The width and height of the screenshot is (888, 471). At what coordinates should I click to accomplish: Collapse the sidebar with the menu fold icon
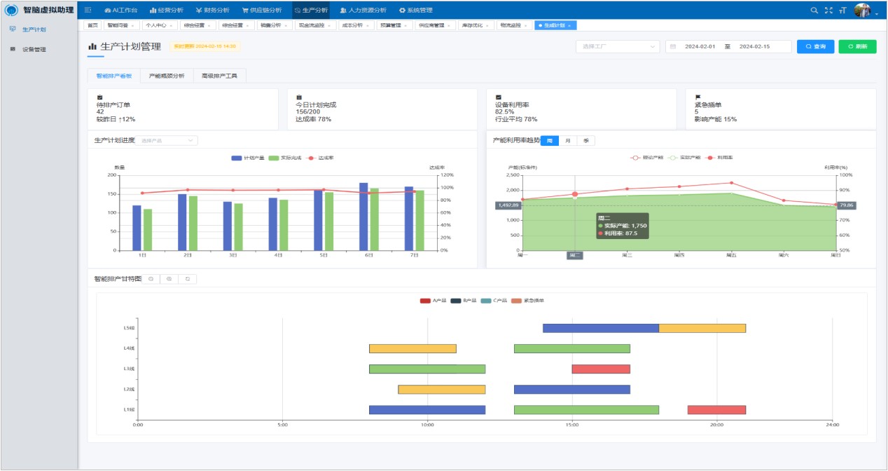coord(88,11)
